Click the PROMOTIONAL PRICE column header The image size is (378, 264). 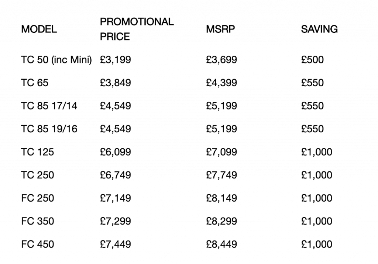click(x=137, y=29)
